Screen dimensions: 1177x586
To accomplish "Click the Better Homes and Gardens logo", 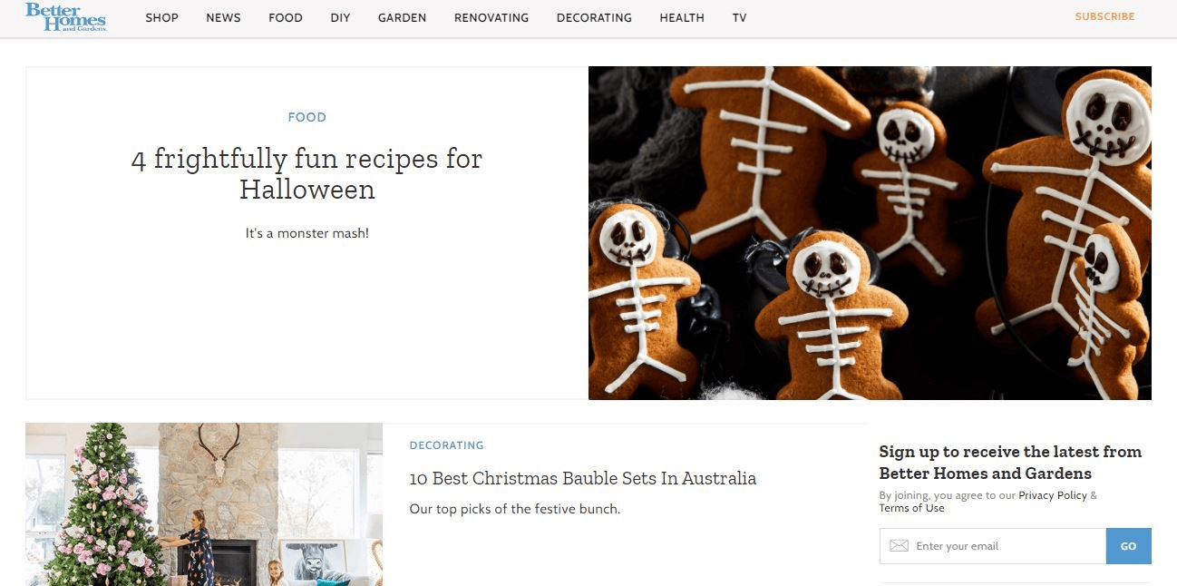I will point(66,17).
